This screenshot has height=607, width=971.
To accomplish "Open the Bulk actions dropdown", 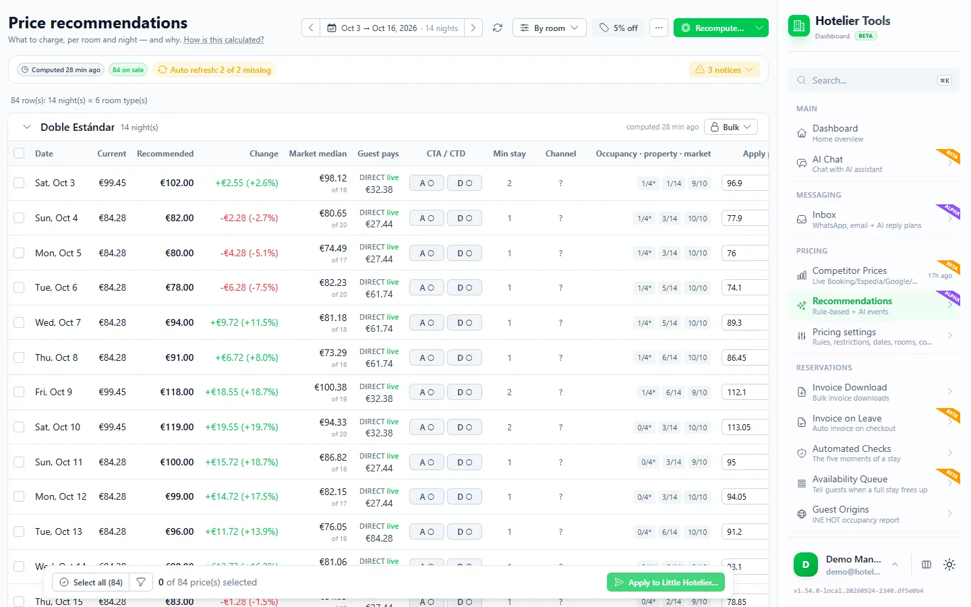I will coord(731,127).
